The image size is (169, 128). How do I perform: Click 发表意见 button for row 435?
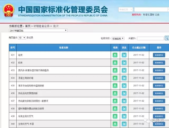tap(159, 86)
